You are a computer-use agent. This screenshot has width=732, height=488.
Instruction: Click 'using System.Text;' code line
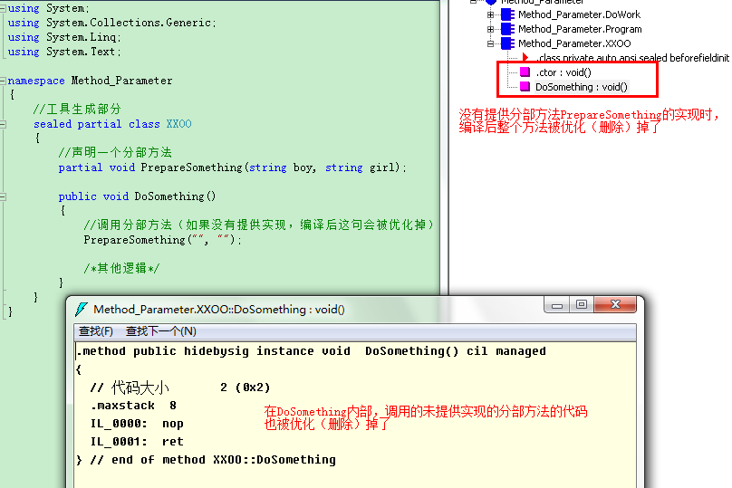[x=64, y=52]
